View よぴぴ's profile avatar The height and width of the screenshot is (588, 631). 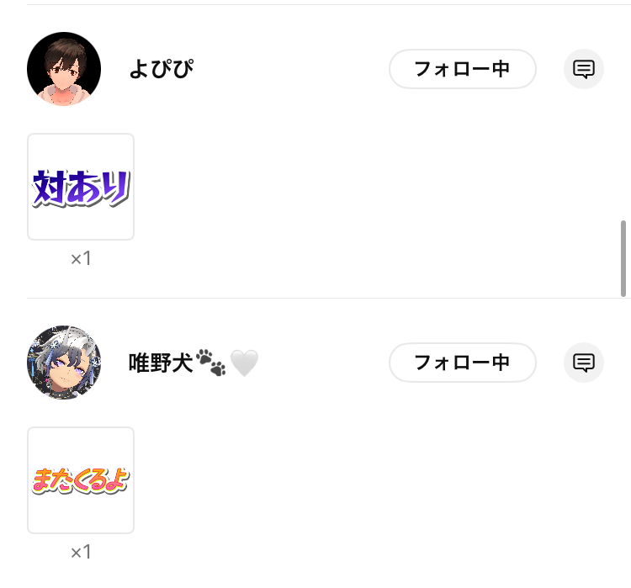(64, 69)
